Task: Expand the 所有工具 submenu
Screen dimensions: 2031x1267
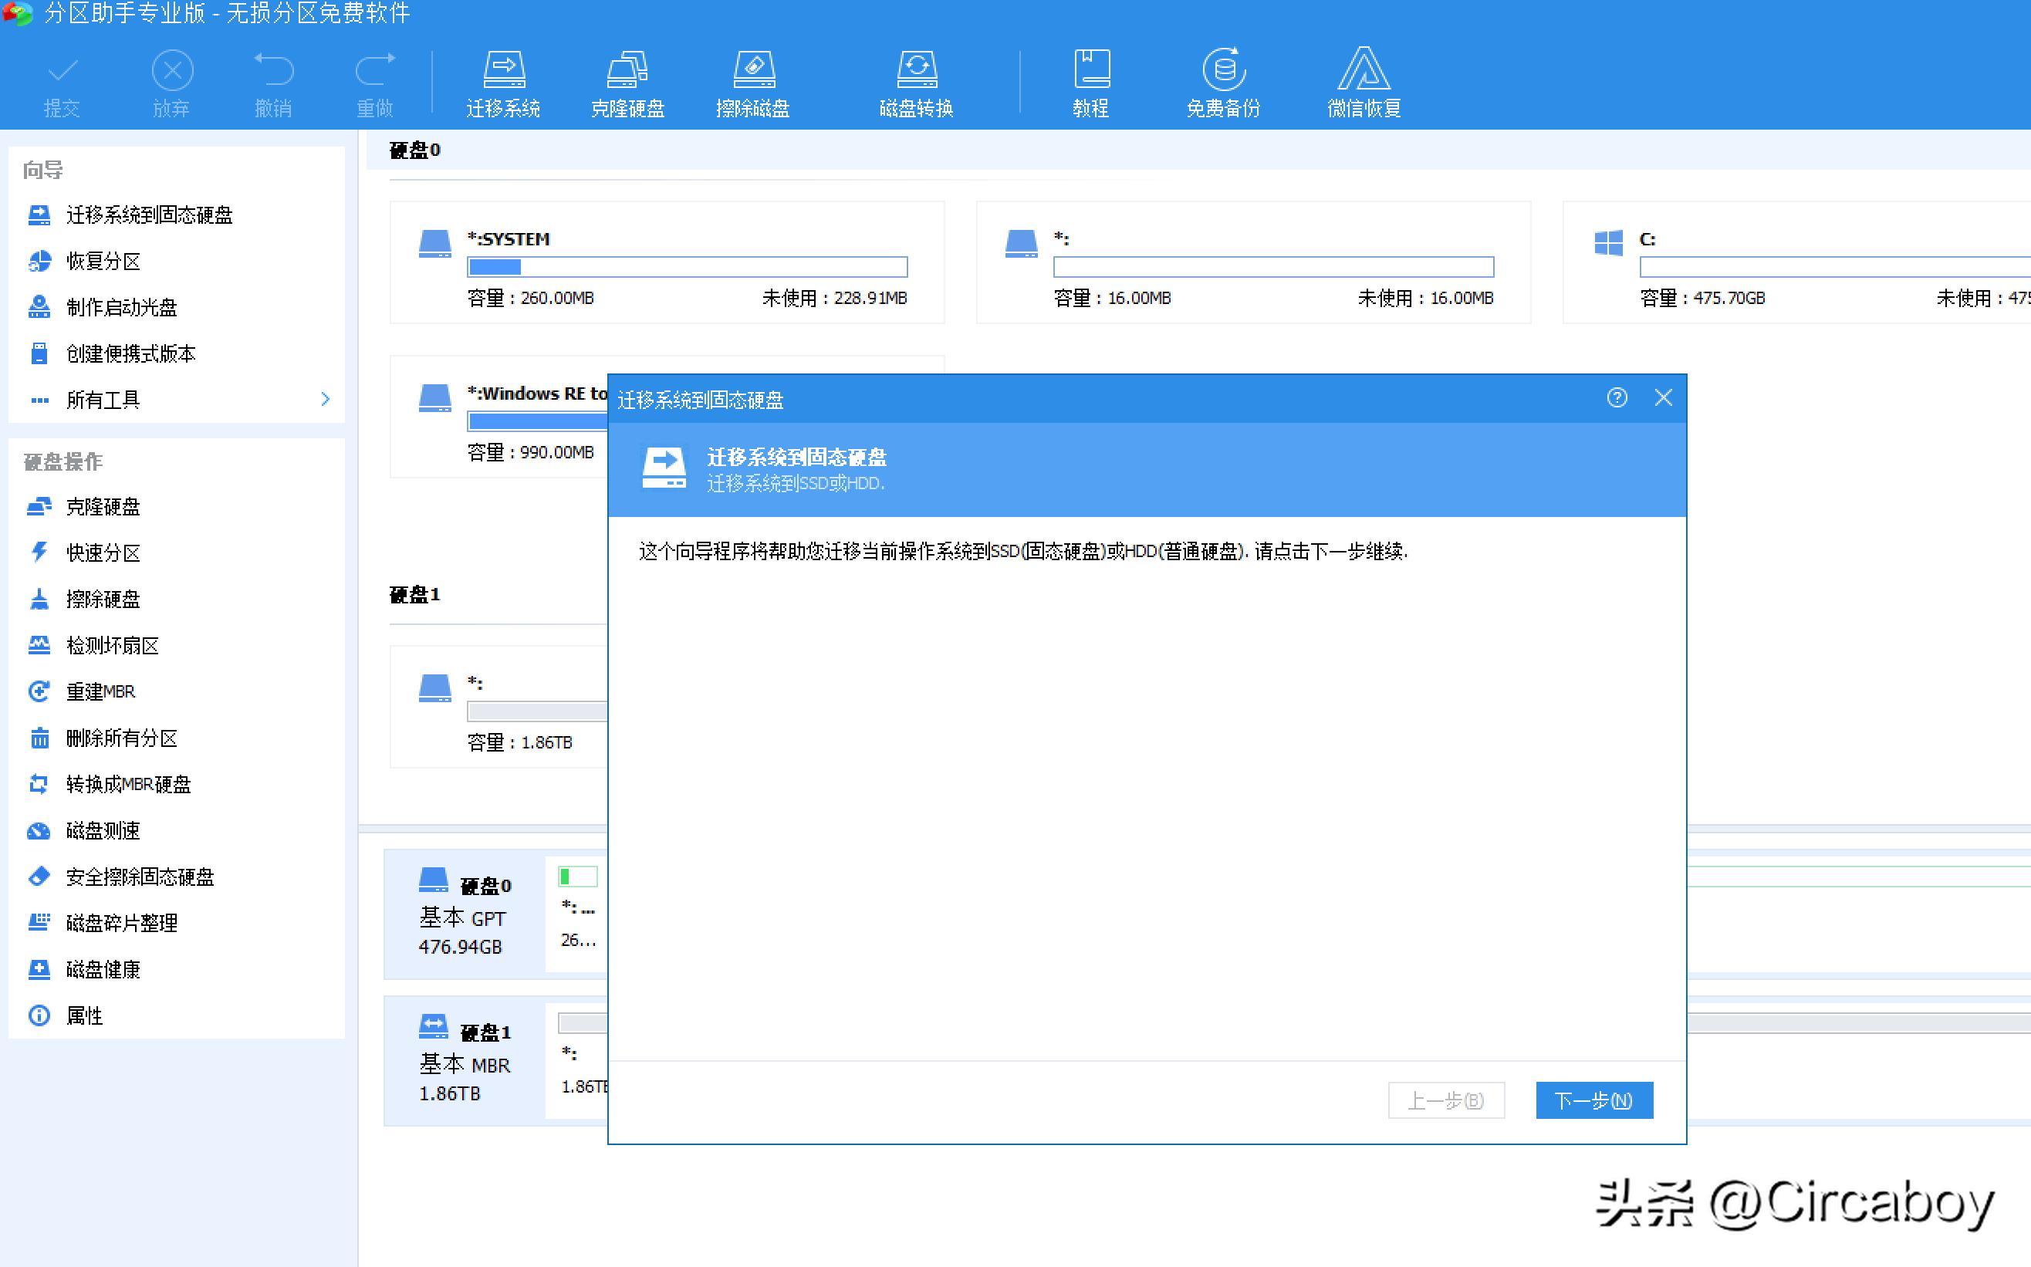Action: tap(102, 400)
